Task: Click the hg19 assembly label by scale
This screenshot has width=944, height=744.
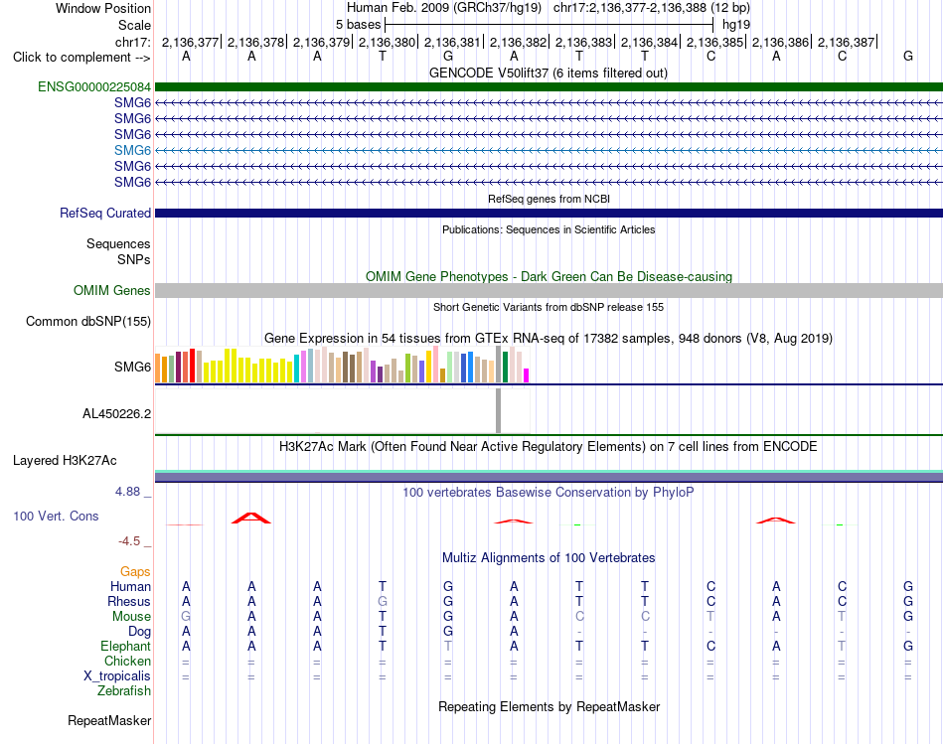Action: click(736, 25)
